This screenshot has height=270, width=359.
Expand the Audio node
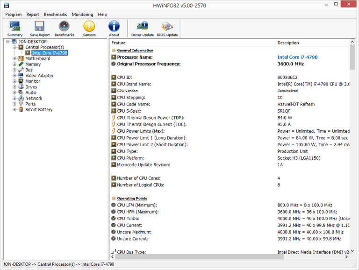point(14,92)
